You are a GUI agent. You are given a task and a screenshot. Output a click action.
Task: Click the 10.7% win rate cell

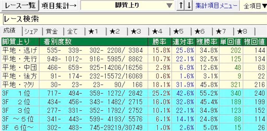coord(159,59)
